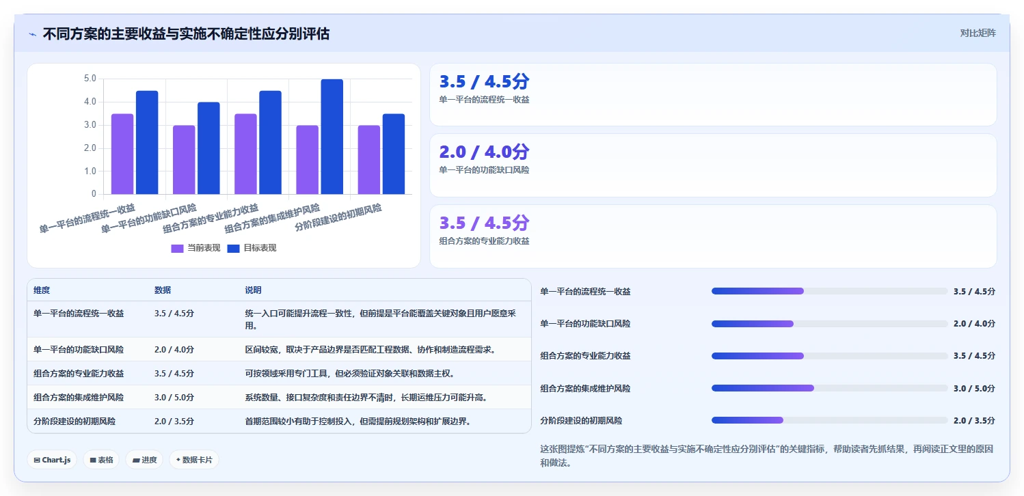Click the 3.0 / 5.0分 value in the table
Image resolution: width=1024 pixels, height=496 pixels.
174,397
